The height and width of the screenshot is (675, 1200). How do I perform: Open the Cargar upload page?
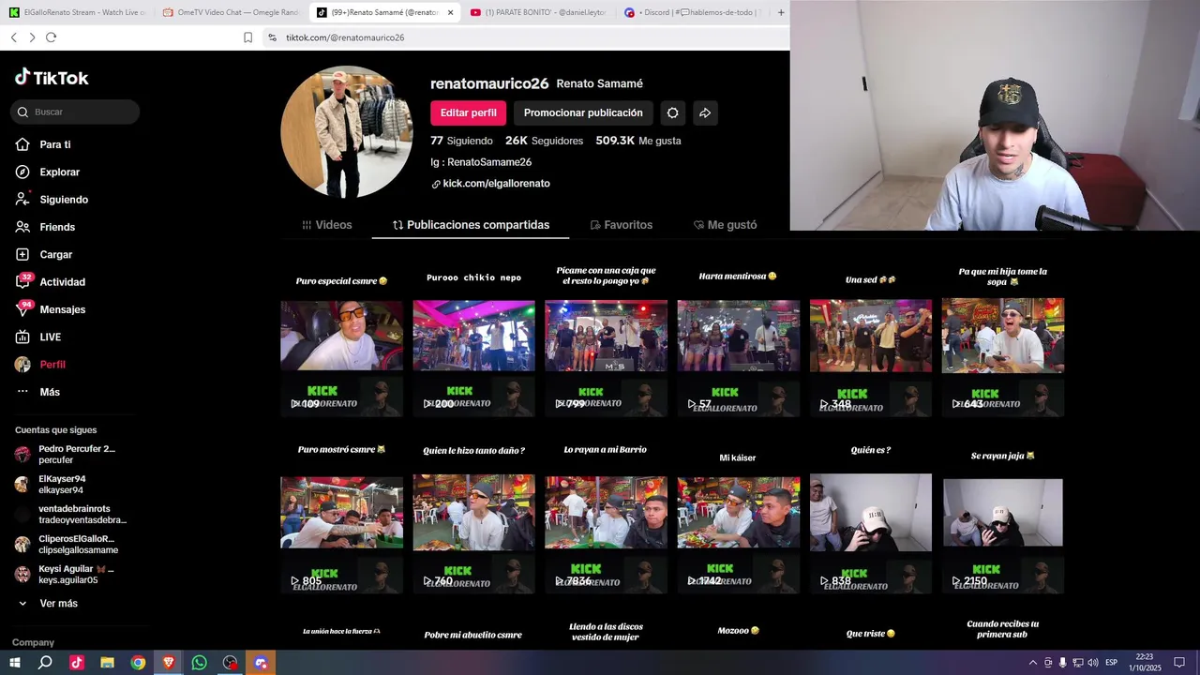44,254
